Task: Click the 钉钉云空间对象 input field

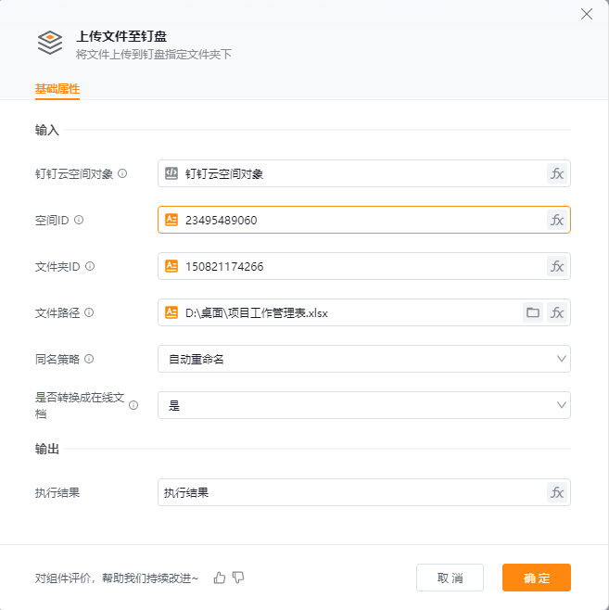Action: (x=364, y=173)
